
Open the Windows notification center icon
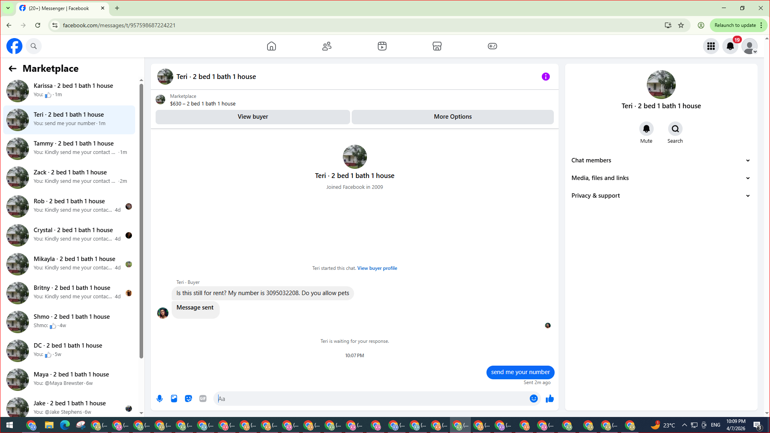coord(757,425)
